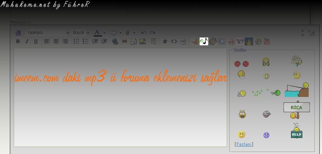This screenshot has width=322, height=154.
Task: Expand the smiley insert dropdown arrow
Action: [120, 33]
